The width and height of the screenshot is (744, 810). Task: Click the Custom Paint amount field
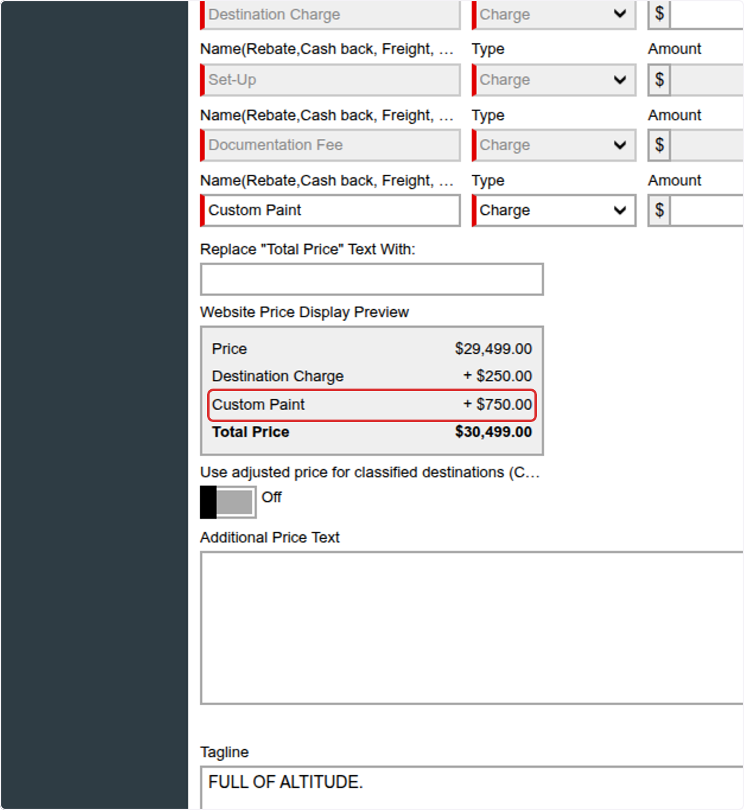pyautogui.click(x=706, y=210)
